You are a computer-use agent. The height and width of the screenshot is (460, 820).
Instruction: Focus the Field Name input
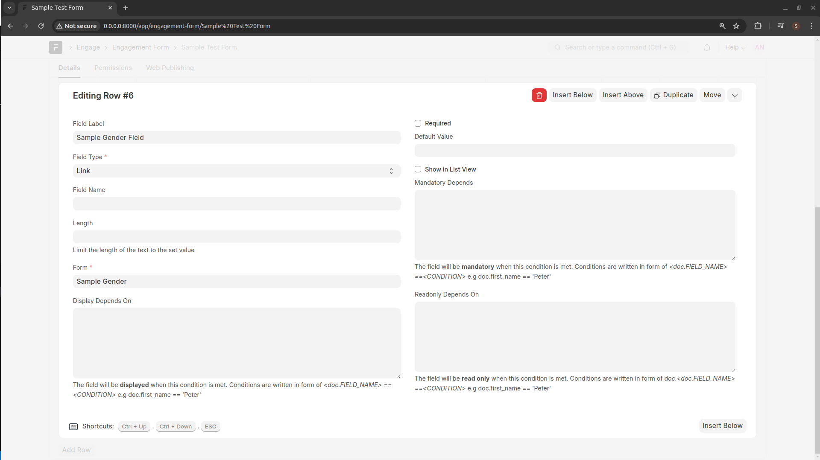(237, 204)
